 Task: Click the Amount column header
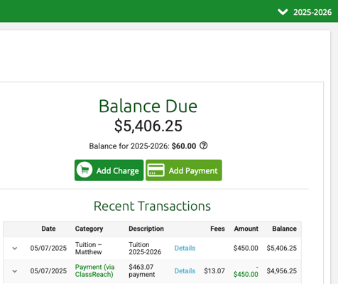click(x=246, y=229)
